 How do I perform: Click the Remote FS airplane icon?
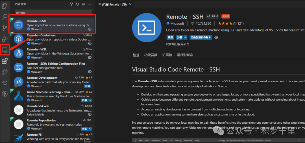point(19,138)
